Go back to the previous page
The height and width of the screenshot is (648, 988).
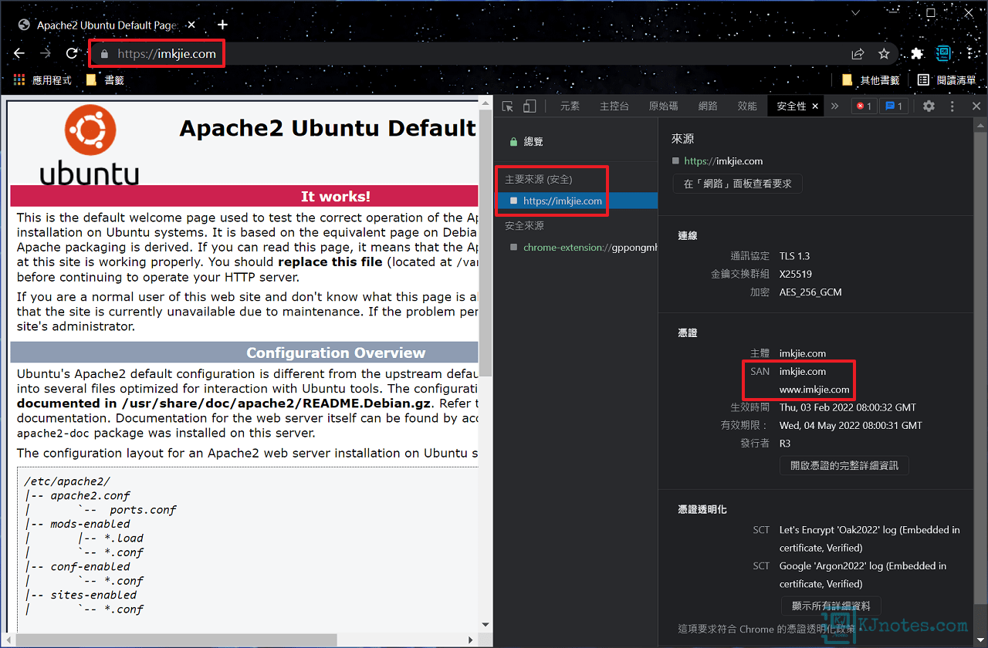(19, 53)
